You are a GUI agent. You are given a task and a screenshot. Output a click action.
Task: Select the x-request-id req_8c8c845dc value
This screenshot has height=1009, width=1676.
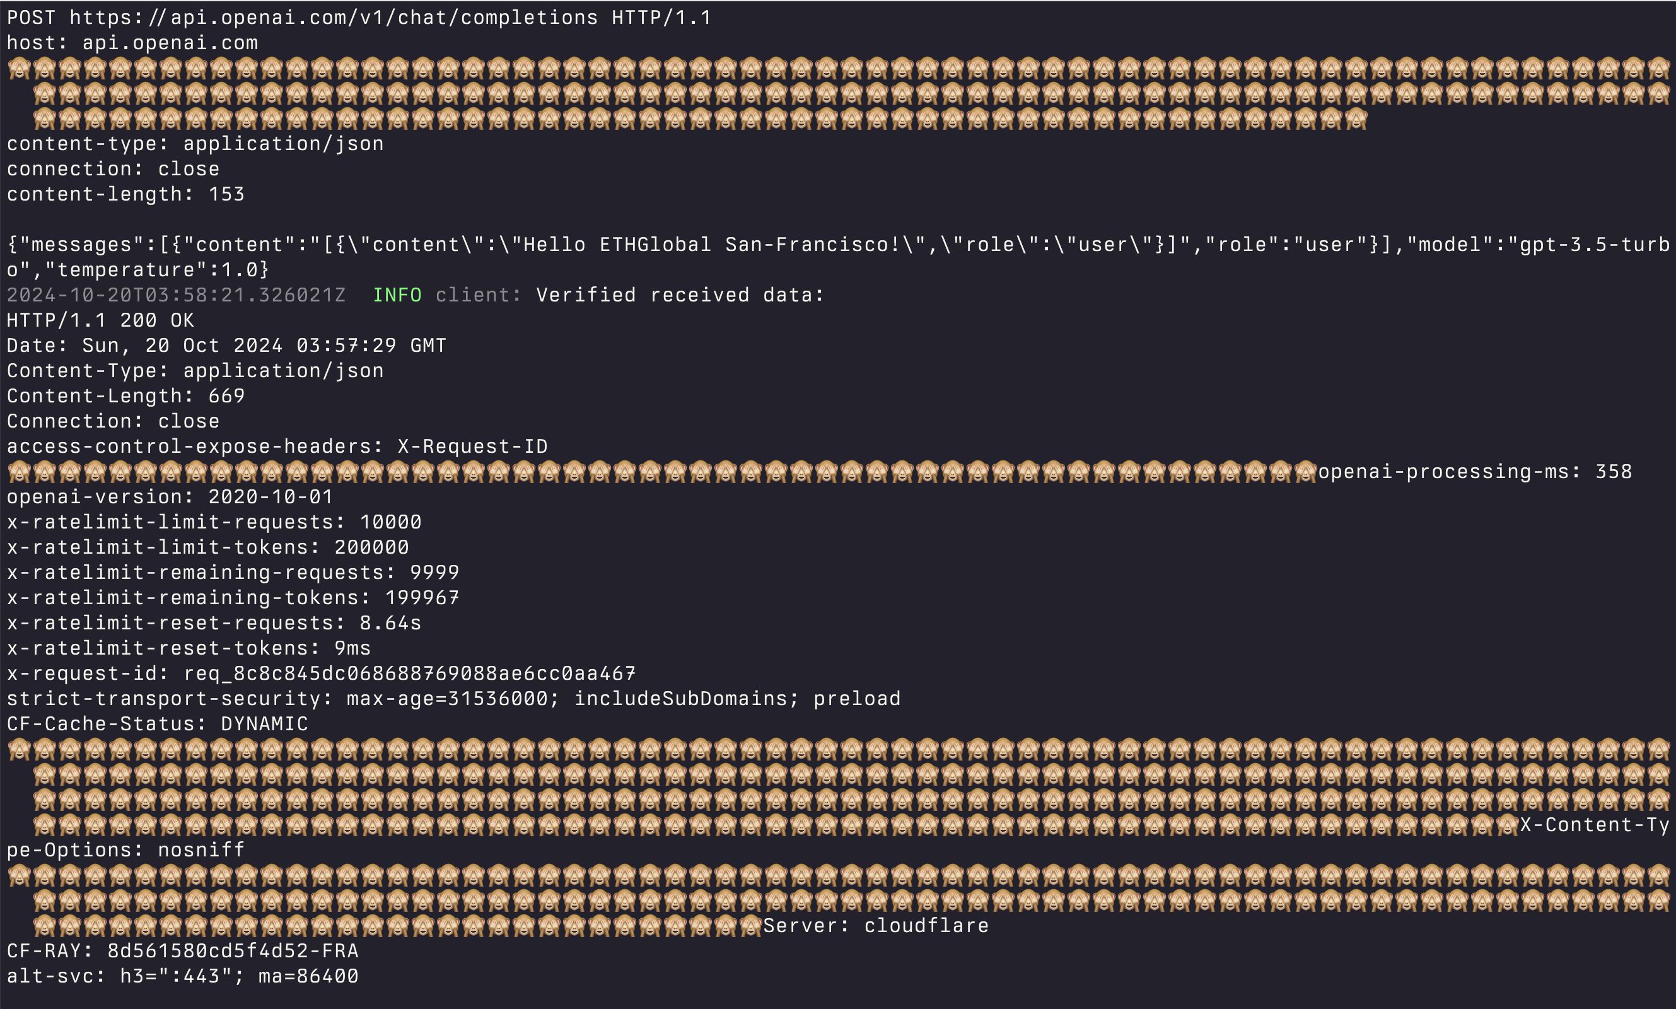410,673
